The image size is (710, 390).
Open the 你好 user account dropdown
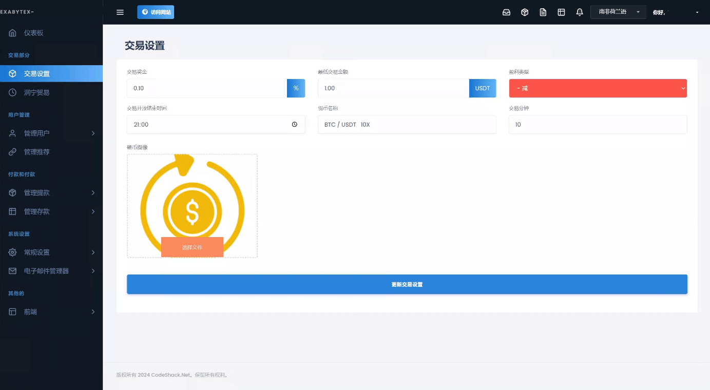676,12
